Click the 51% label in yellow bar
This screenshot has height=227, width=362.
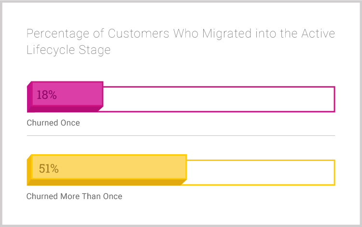pyautogui.click(x=49, y=169)
